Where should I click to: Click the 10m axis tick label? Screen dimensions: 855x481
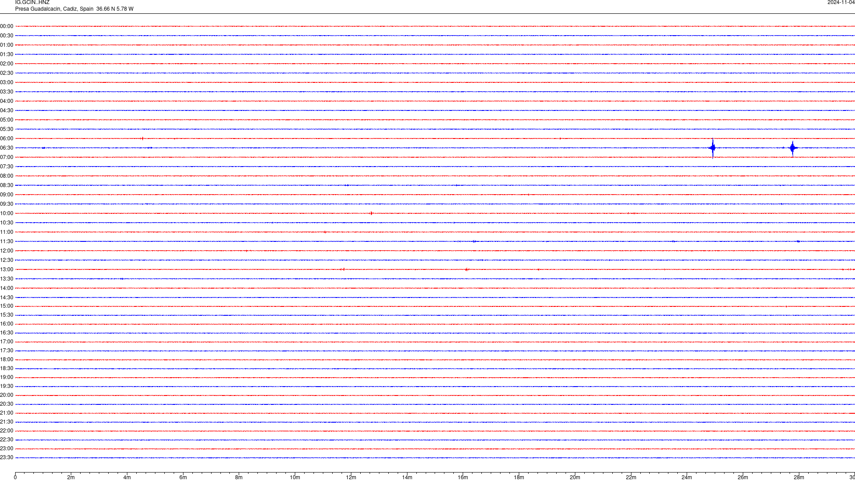pos(295,477)
